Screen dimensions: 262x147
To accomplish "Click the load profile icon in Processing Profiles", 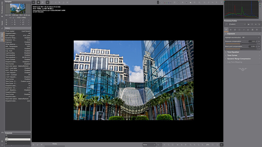I will point(249,24).
